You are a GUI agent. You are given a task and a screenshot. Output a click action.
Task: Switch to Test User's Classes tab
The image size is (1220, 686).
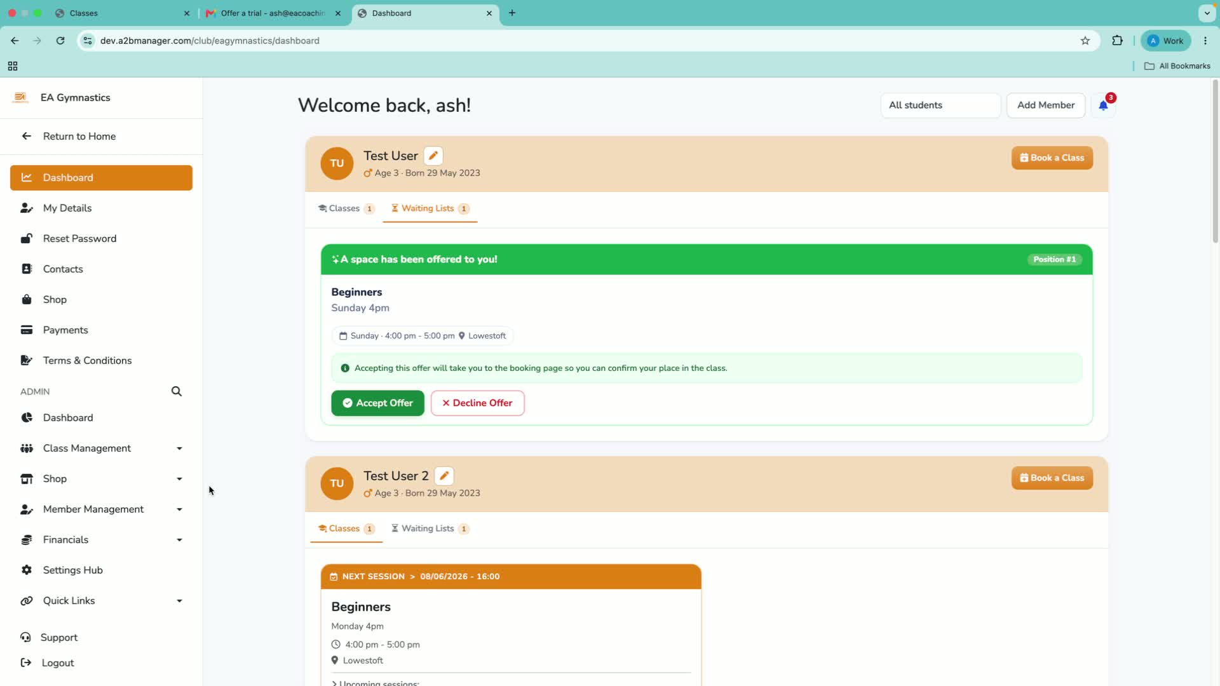point(346,208)
